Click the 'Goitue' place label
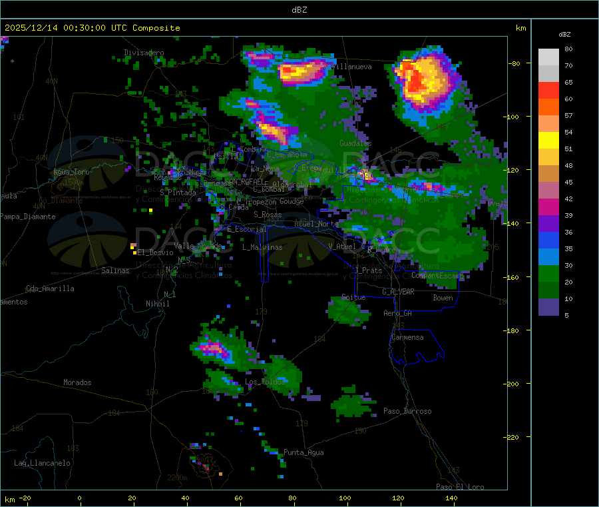Screen dimensions: 599x507 pyautogui.click(x=353, y=296)
